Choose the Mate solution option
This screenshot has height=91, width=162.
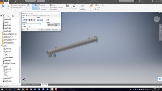pyautogui.click(x=50, y=25)
